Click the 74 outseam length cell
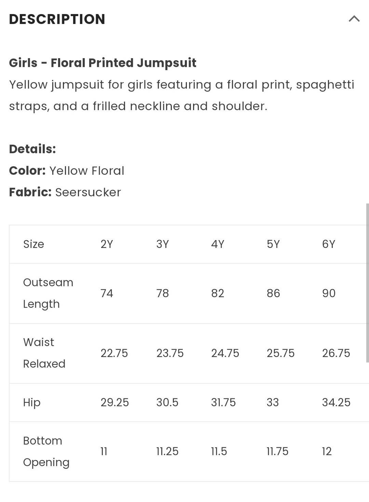This screenshot has height=502, width=369. [x=107, y=293]
